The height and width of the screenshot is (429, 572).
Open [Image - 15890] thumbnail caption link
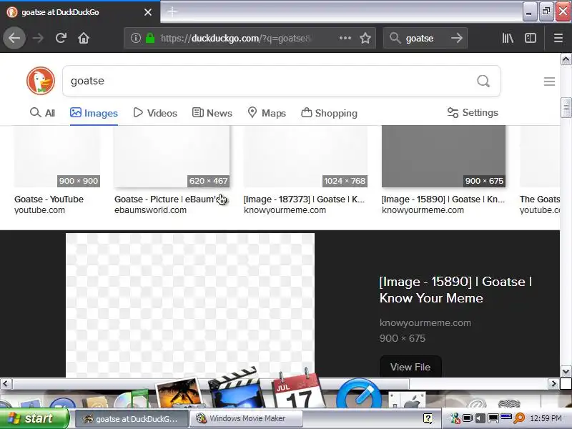tap(443, 199)
